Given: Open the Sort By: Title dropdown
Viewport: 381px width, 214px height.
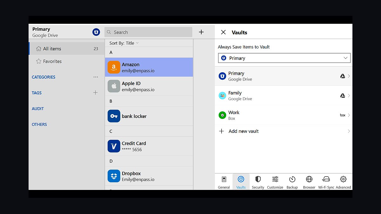Looking at the screenshot, I should 124,43.
